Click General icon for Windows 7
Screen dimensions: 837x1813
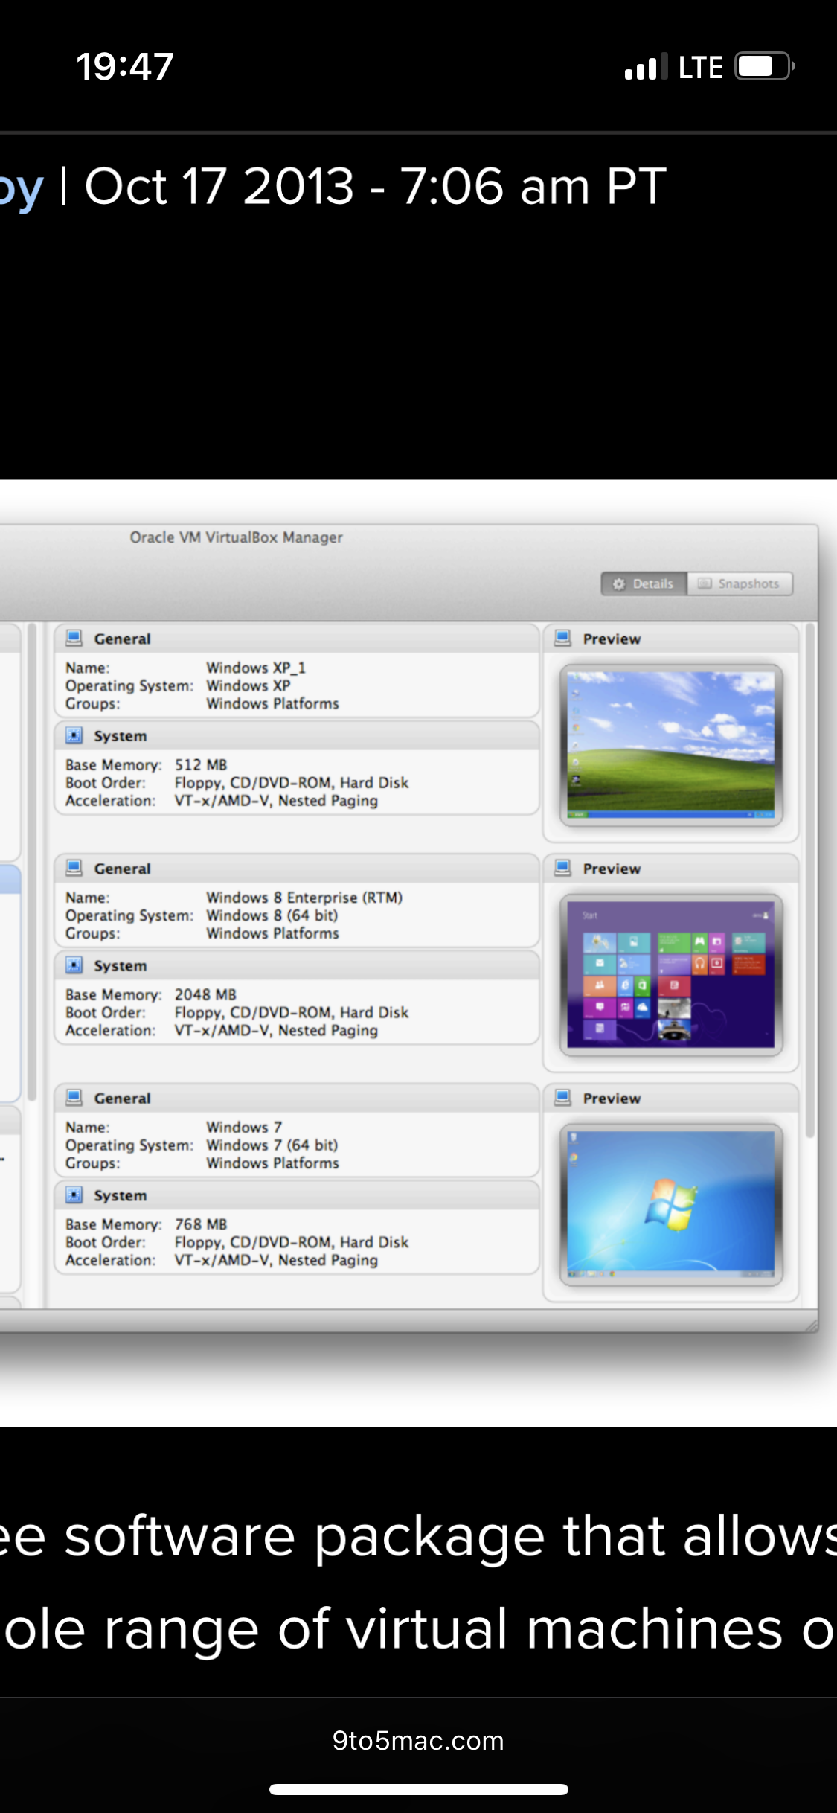[x=74, y=1098]
